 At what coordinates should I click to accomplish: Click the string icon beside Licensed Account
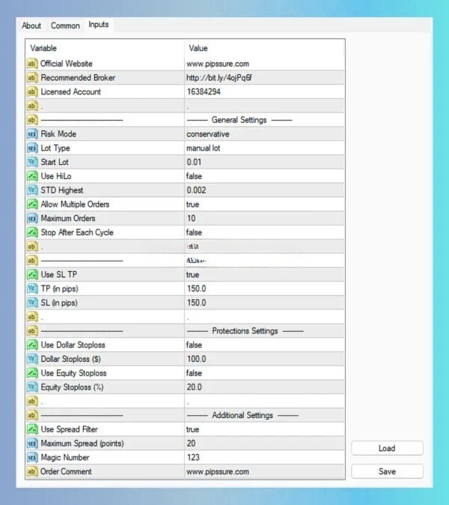32,92
